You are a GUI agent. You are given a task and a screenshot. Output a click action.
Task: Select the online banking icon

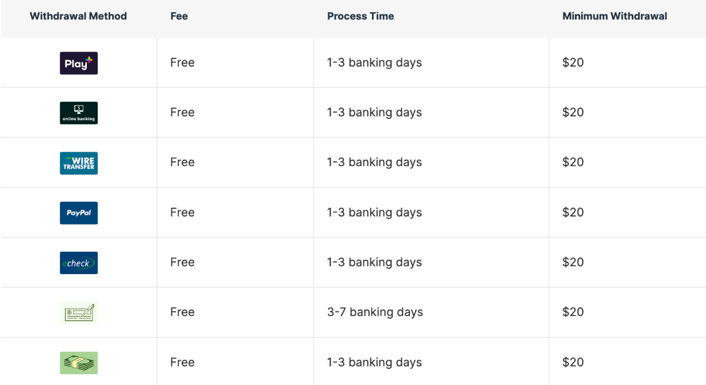pos(79,113)
